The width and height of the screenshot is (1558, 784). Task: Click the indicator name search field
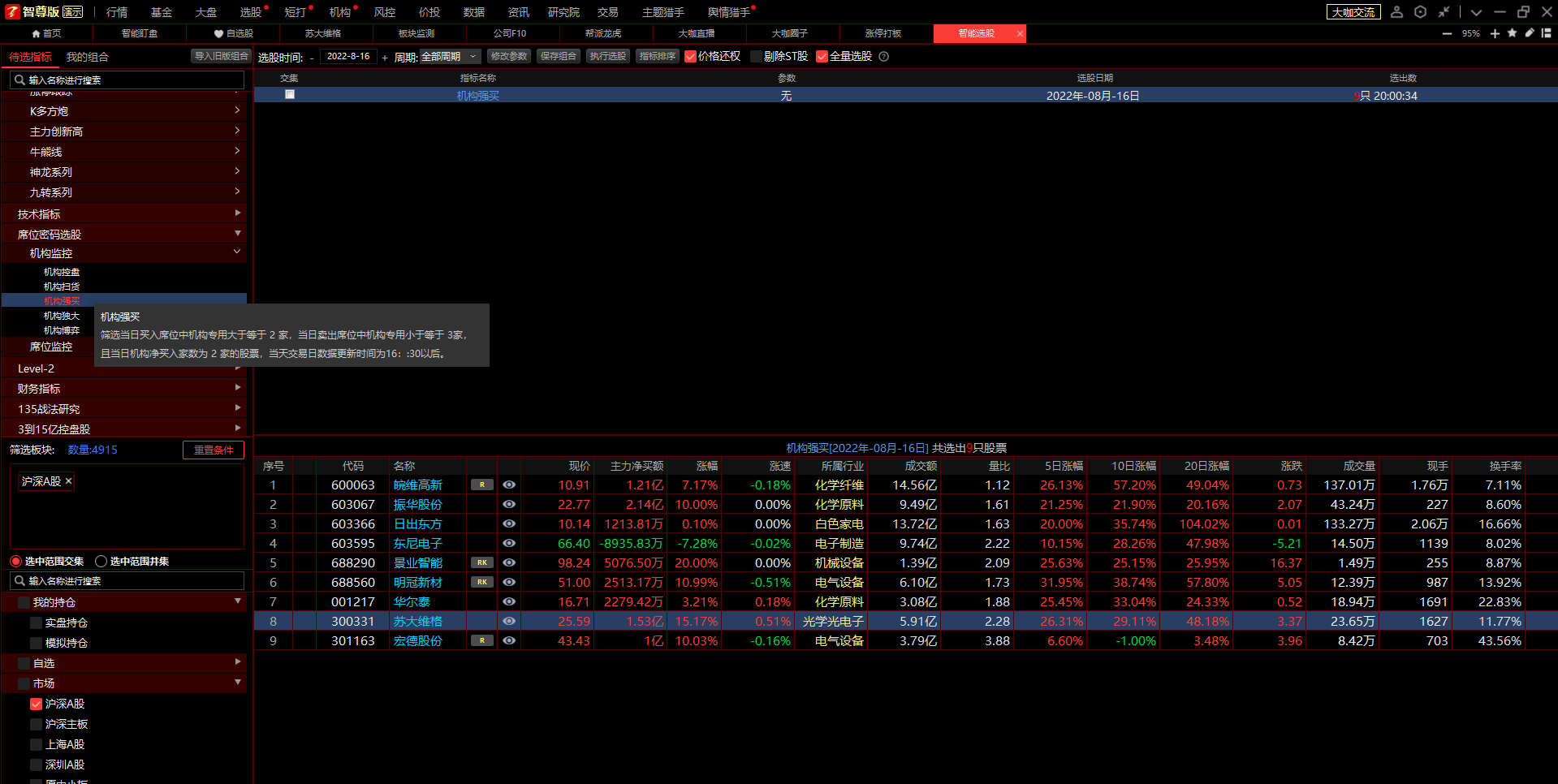127,80
